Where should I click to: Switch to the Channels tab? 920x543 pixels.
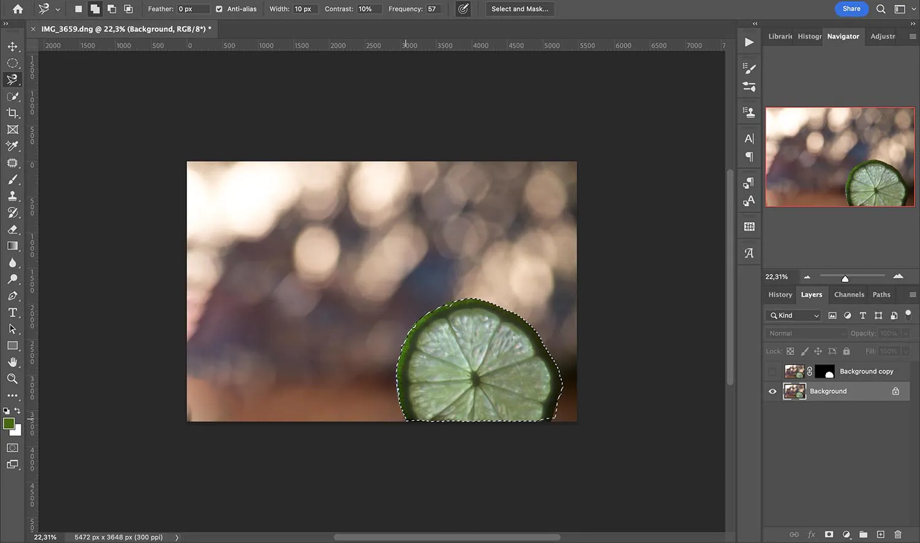point(849,295)
